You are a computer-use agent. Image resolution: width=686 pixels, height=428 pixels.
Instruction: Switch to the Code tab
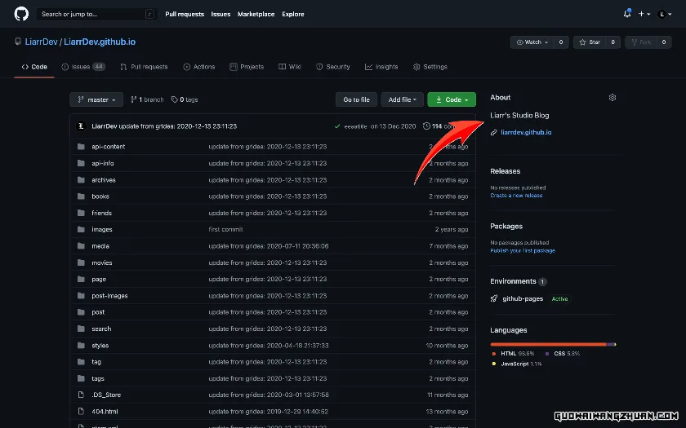click(x=34, y=67)
